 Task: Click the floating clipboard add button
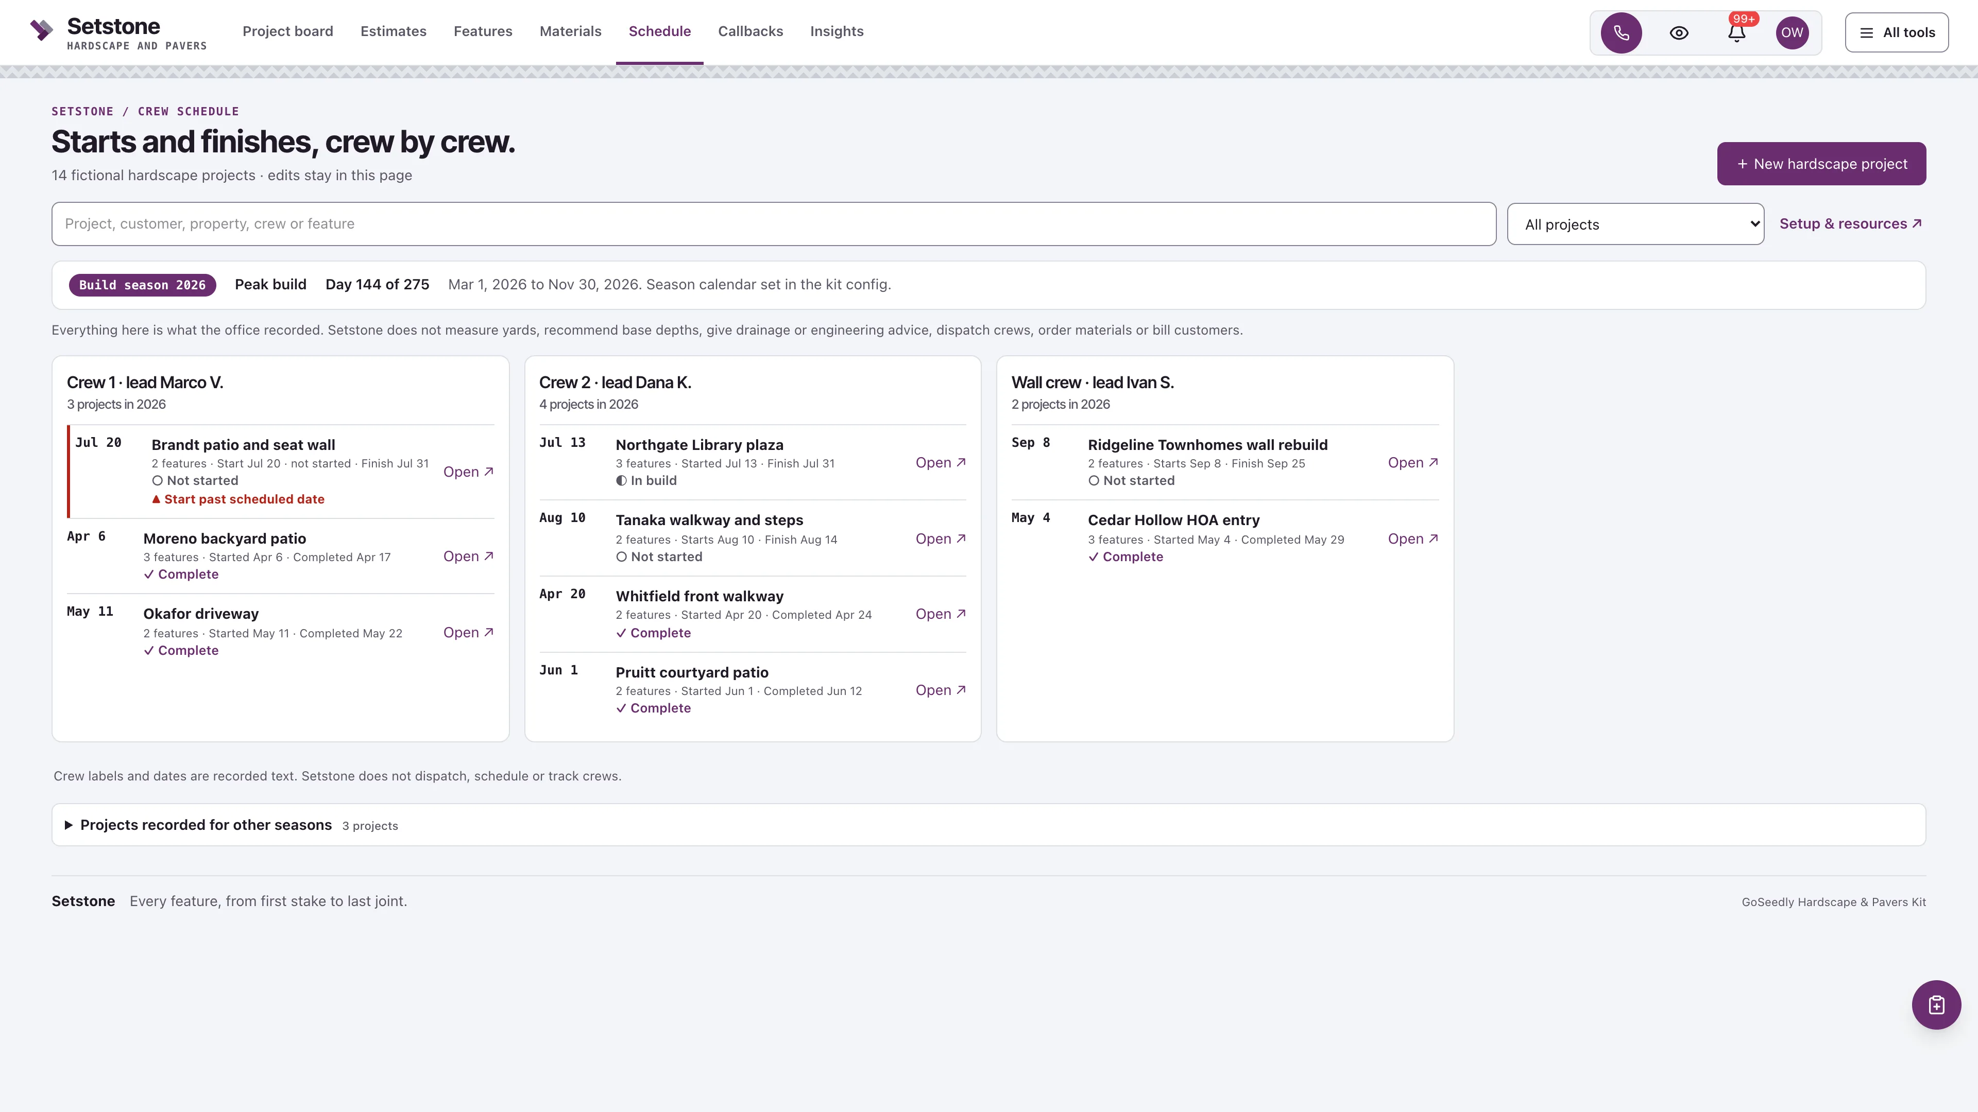pos(1936,1004)
